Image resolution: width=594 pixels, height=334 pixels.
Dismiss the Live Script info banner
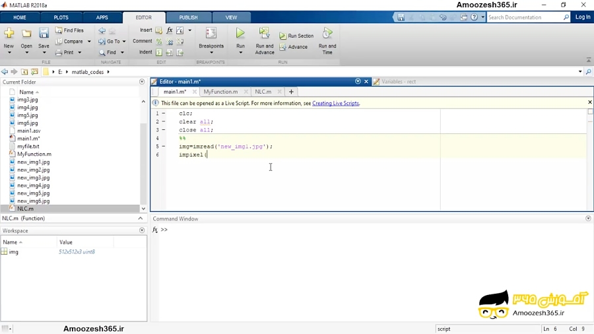click(589, 103)
